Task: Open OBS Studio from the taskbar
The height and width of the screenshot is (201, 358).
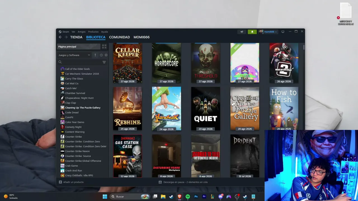Action: pos(237,197)
